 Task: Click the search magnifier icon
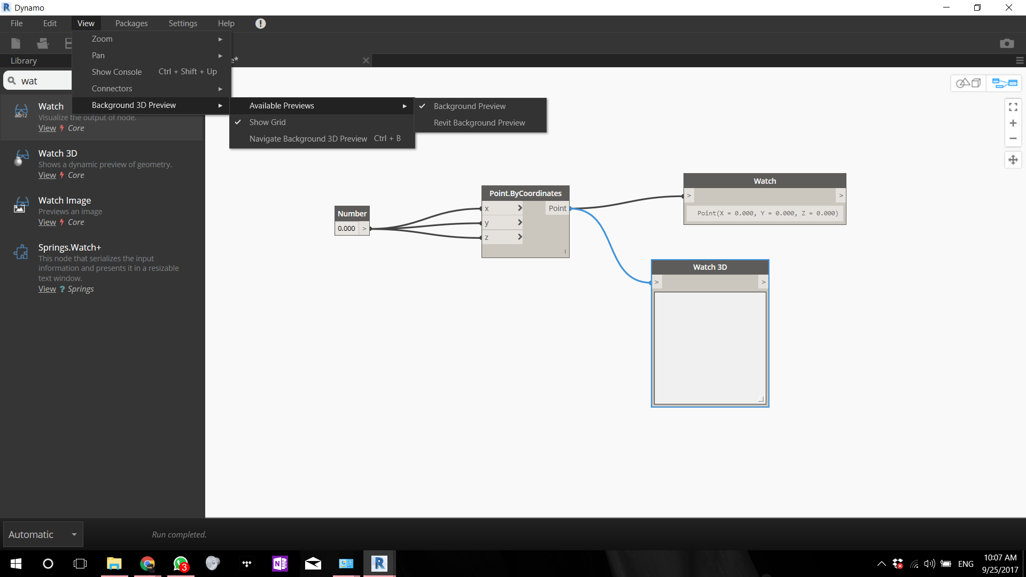12,81
